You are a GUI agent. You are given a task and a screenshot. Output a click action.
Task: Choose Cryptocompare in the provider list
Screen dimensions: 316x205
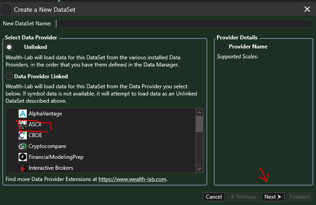(x=47, y=146)
